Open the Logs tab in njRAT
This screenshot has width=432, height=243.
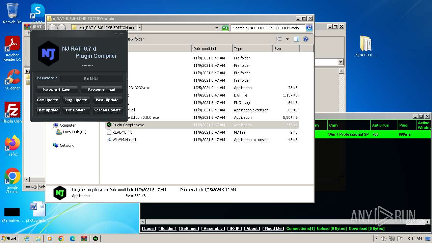tap(149, 228)
